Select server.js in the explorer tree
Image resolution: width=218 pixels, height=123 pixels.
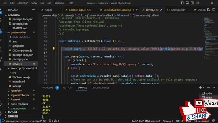click(x=21, y=64)
